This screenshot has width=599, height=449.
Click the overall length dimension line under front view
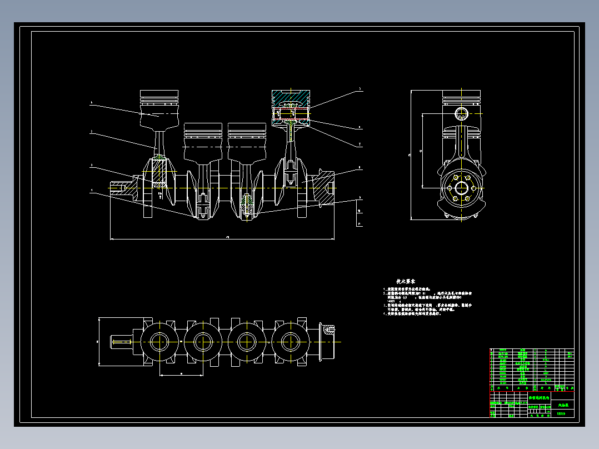222,239
